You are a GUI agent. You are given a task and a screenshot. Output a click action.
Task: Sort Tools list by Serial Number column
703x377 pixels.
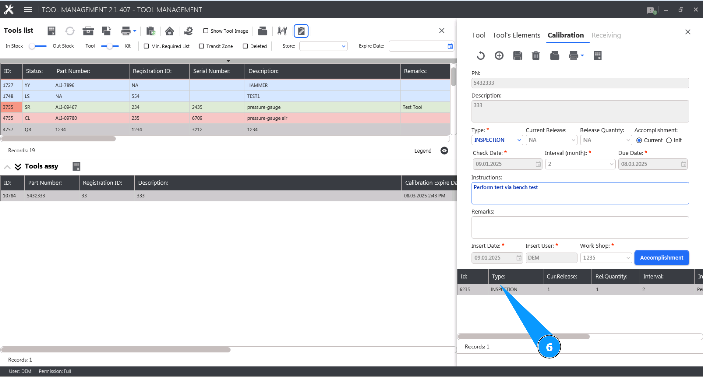217,71
